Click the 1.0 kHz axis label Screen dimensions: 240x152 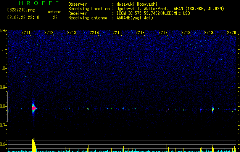[3, 68]
